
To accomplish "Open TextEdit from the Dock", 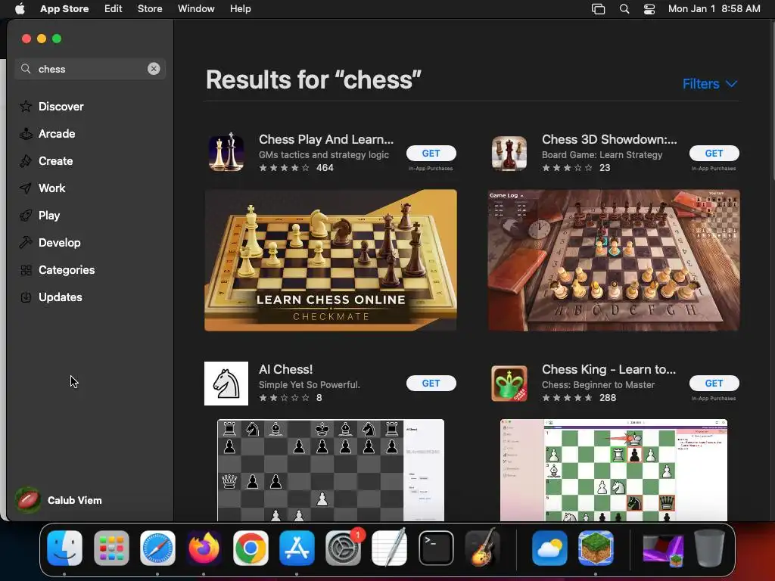I will (x=390, y=548).
